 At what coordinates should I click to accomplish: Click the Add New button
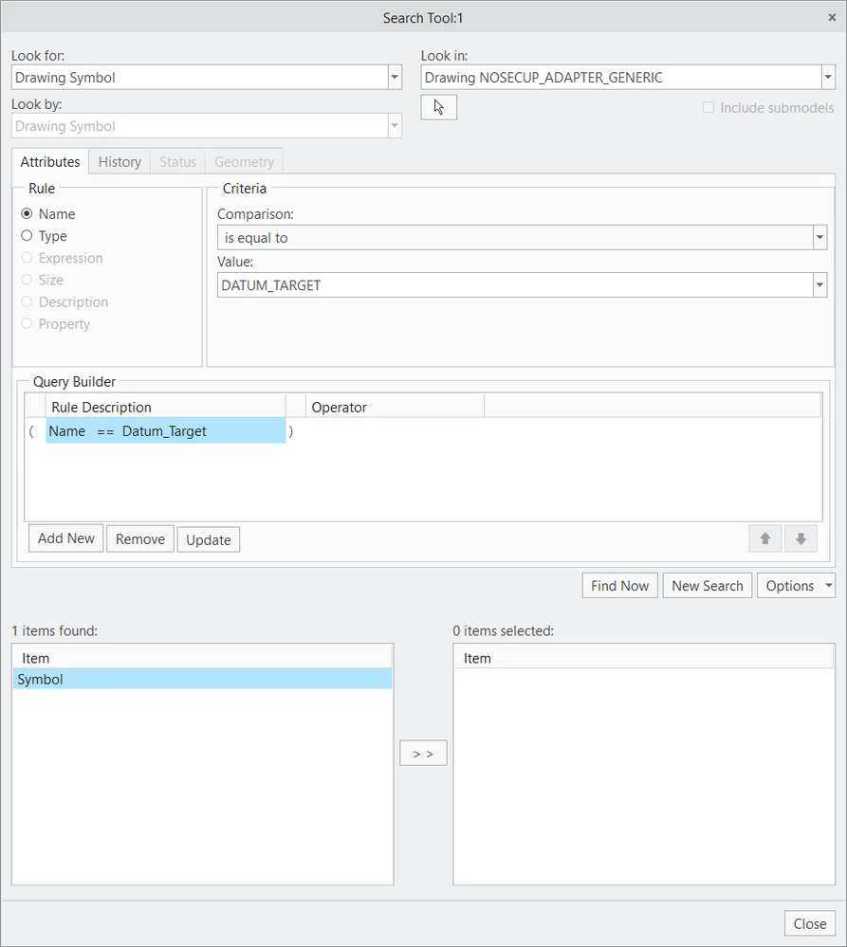[x=65, y=538]
